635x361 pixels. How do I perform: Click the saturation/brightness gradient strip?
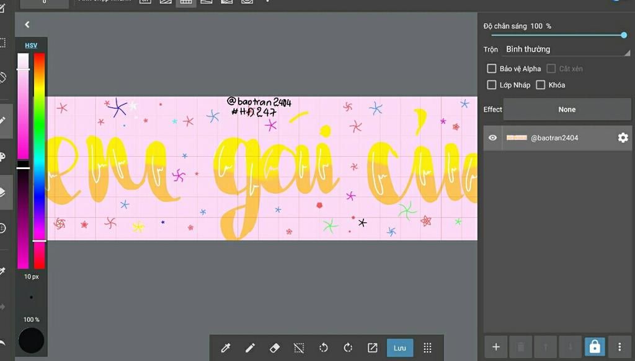click(23, 161)
